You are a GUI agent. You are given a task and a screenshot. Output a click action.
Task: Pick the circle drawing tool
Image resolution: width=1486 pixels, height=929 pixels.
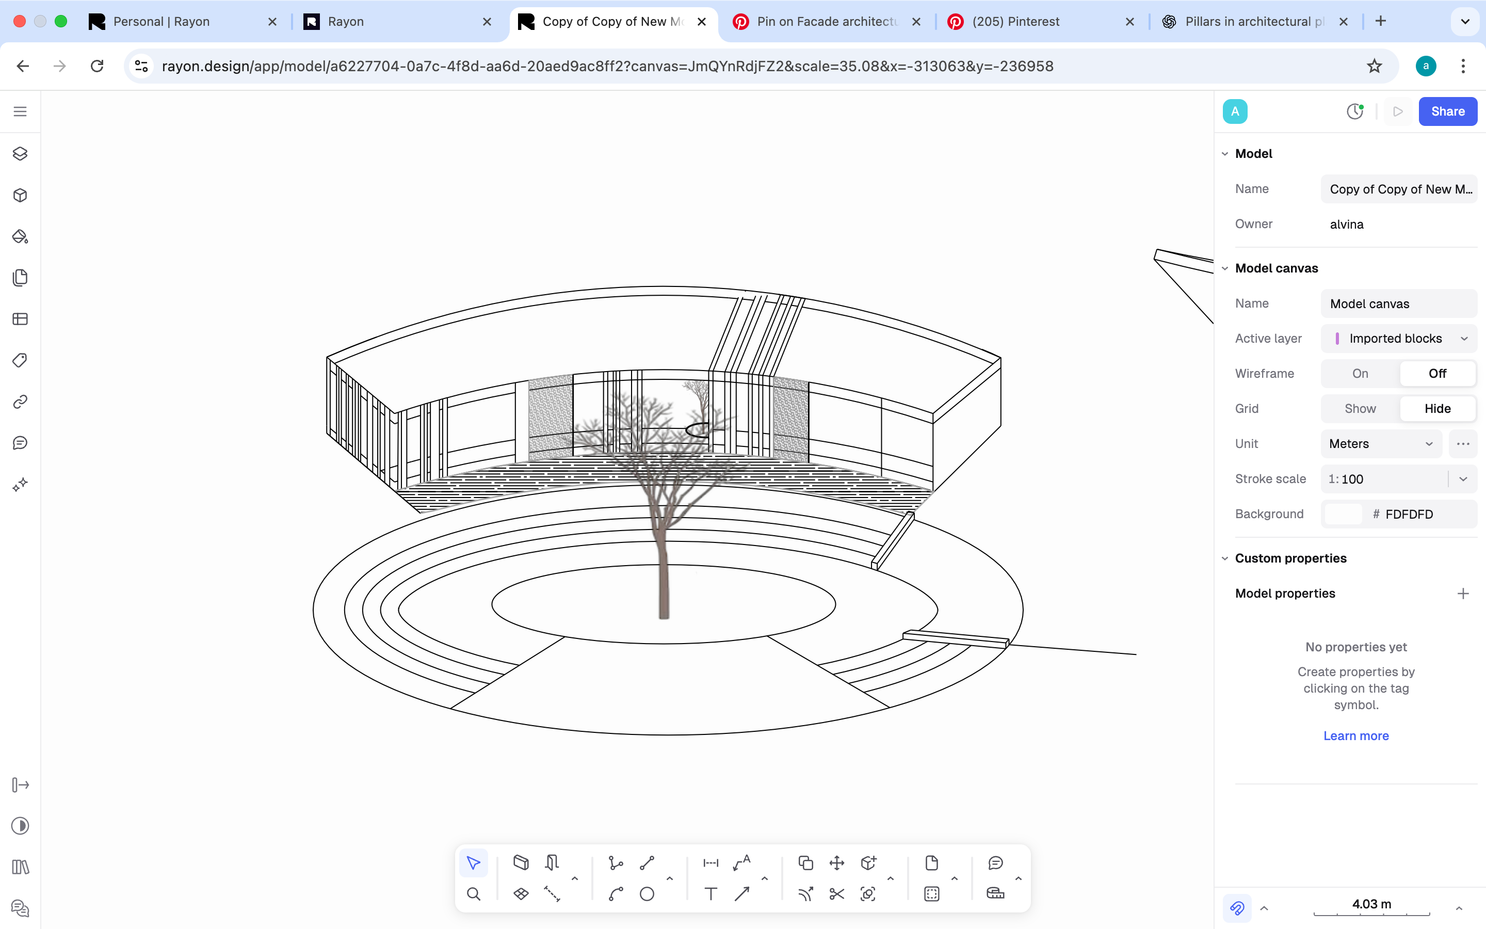[x=647, y=894]
